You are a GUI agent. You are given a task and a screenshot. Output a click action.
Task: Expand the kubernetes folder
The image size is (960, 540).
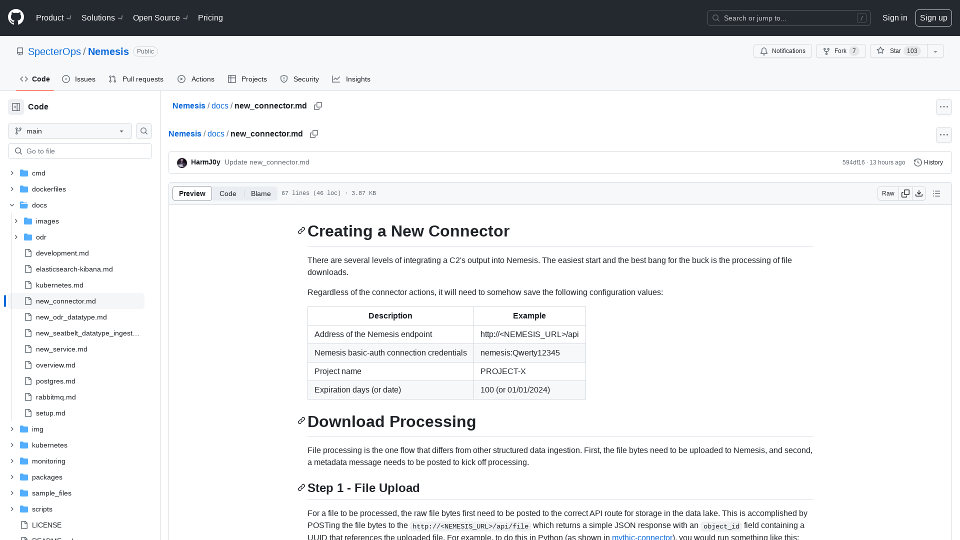(12, 445)
